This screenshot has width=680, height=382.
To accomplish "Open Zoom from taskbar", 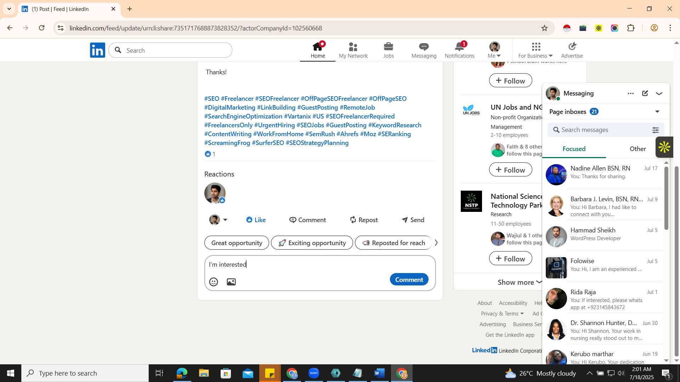I will click(x=314, y=373).
